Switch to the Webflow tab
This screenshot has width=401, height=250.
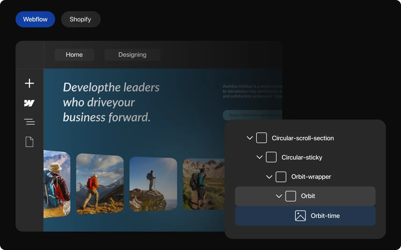tap(35, 19)
